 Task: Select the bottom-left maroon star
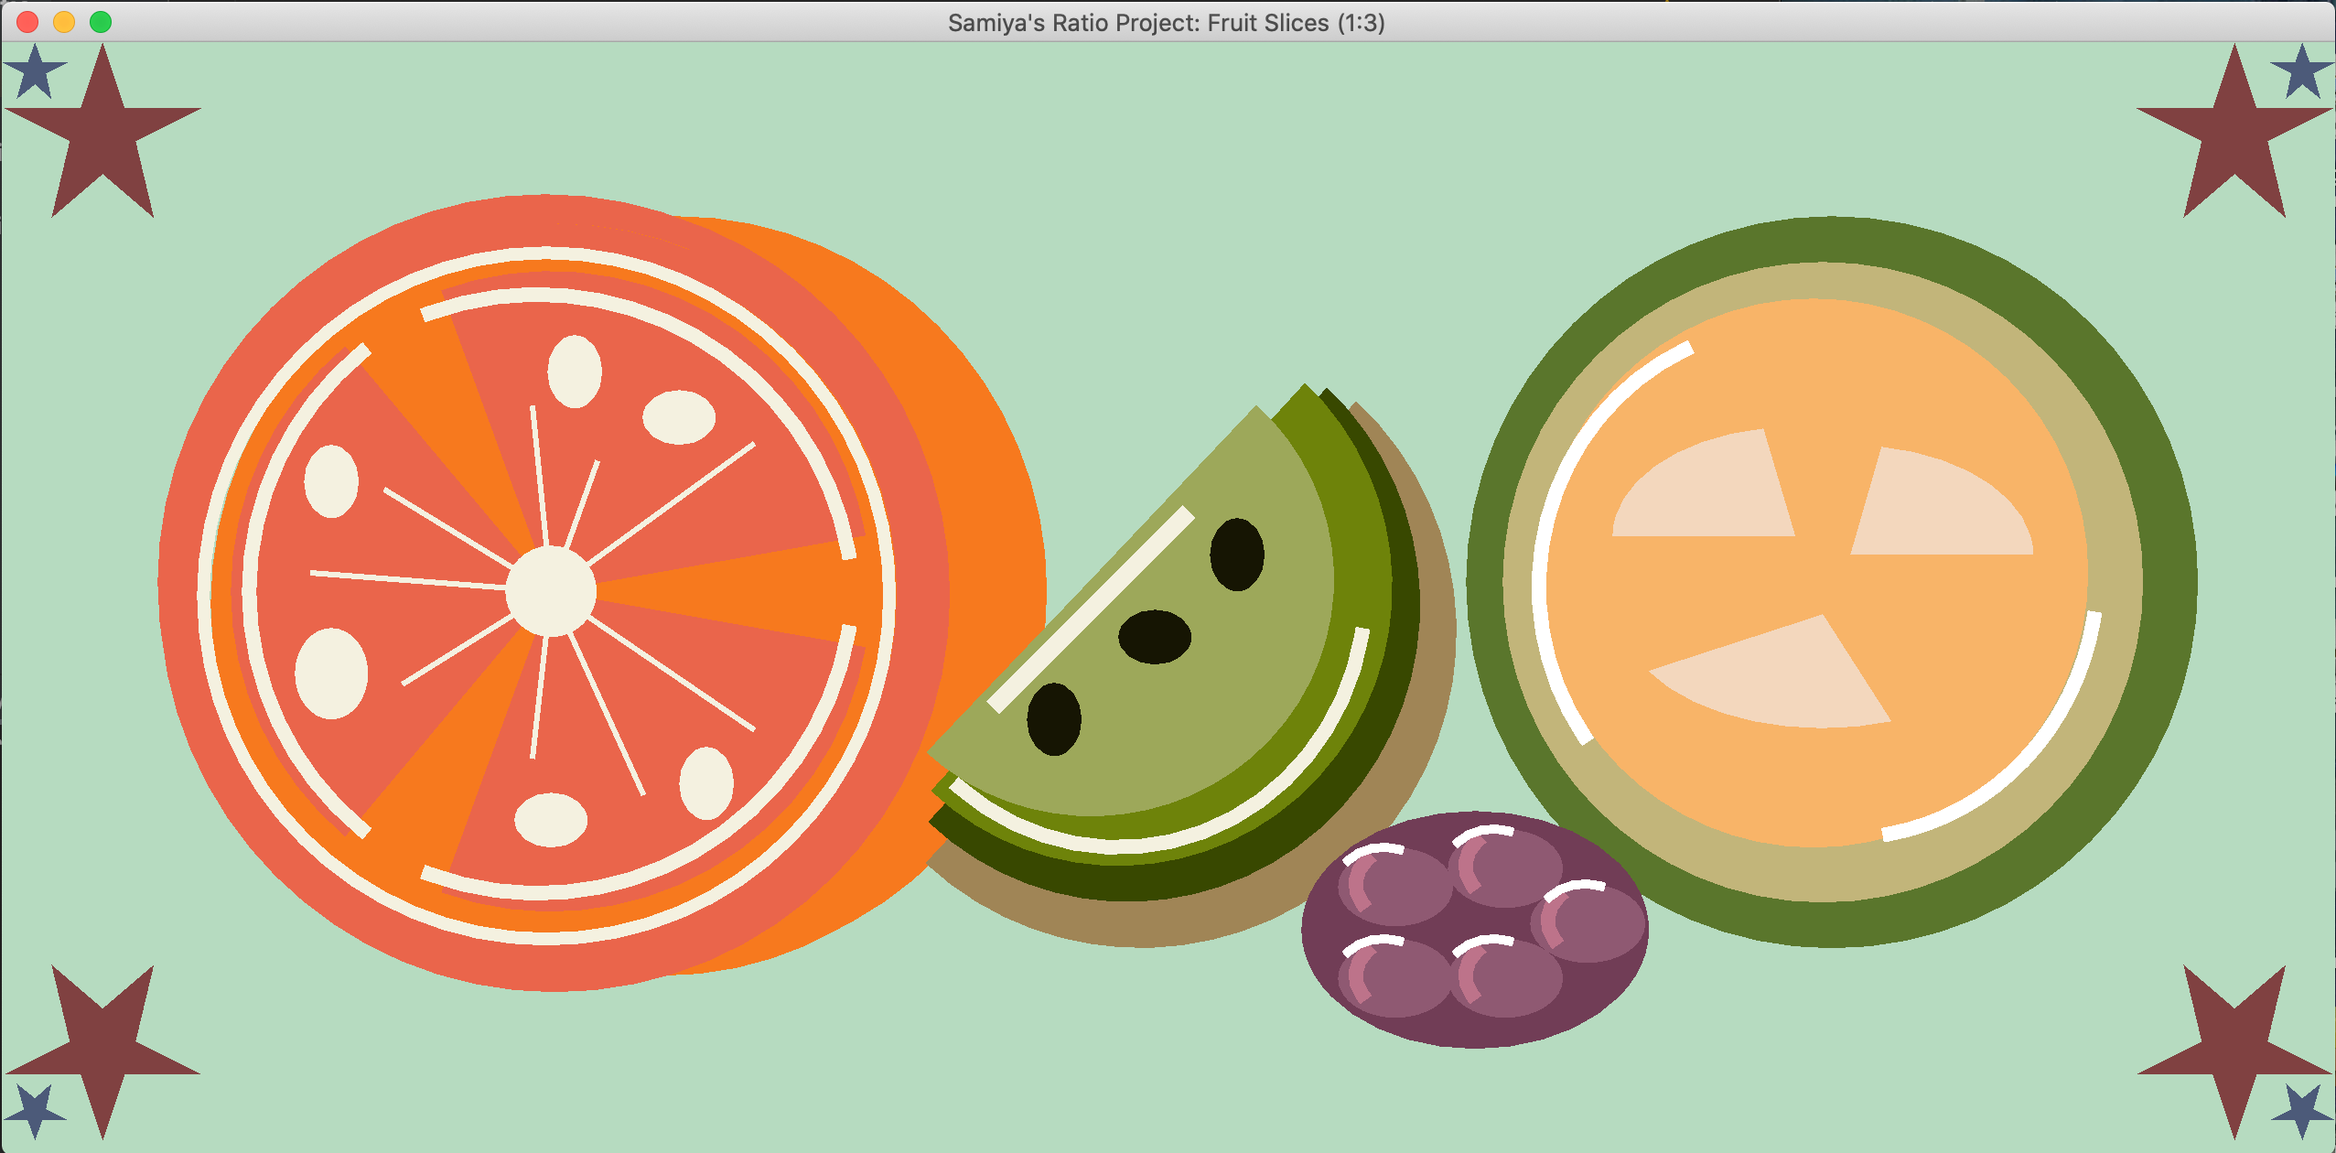101,1043
